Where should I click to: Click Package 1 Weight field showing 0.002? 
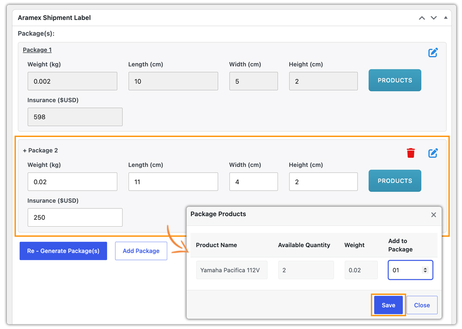(73, 81)
